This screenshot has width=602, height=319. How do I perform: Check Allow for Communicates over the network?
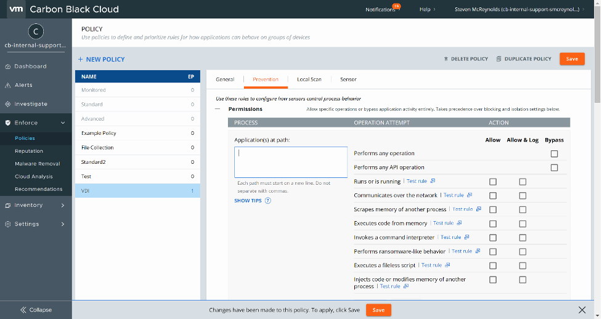[x=493, y=196]
